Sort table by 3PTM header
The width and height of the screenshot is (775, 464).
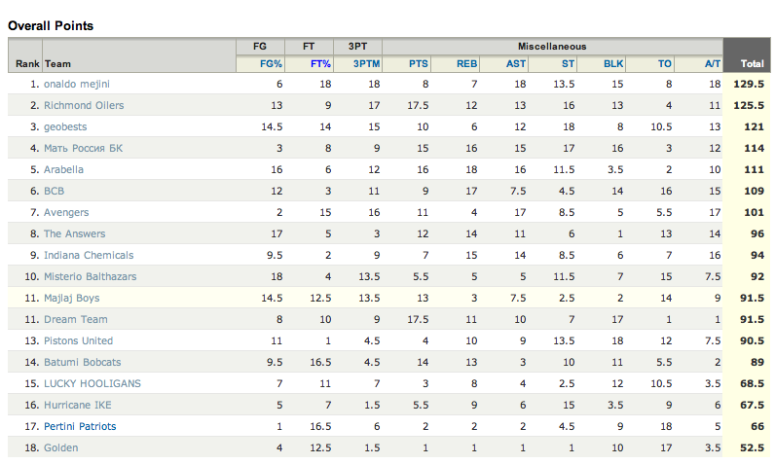coord(366,63)
